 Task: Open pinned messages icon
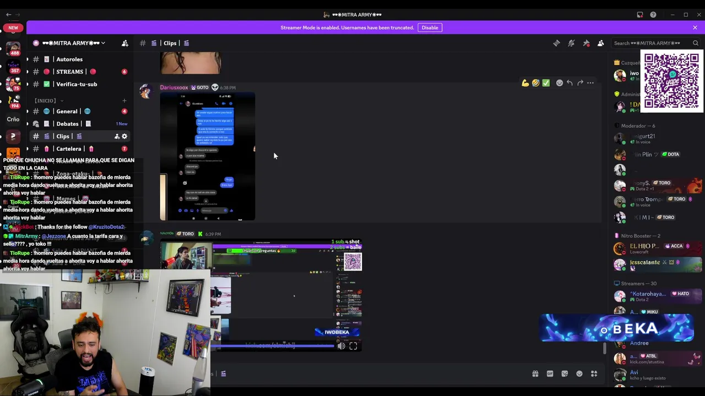point(586,43)
